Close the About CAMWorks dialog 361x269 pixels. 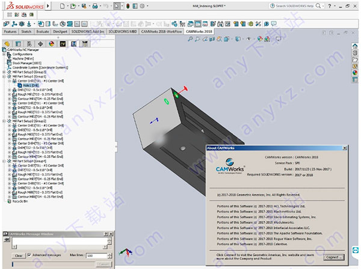coord(344,148)
